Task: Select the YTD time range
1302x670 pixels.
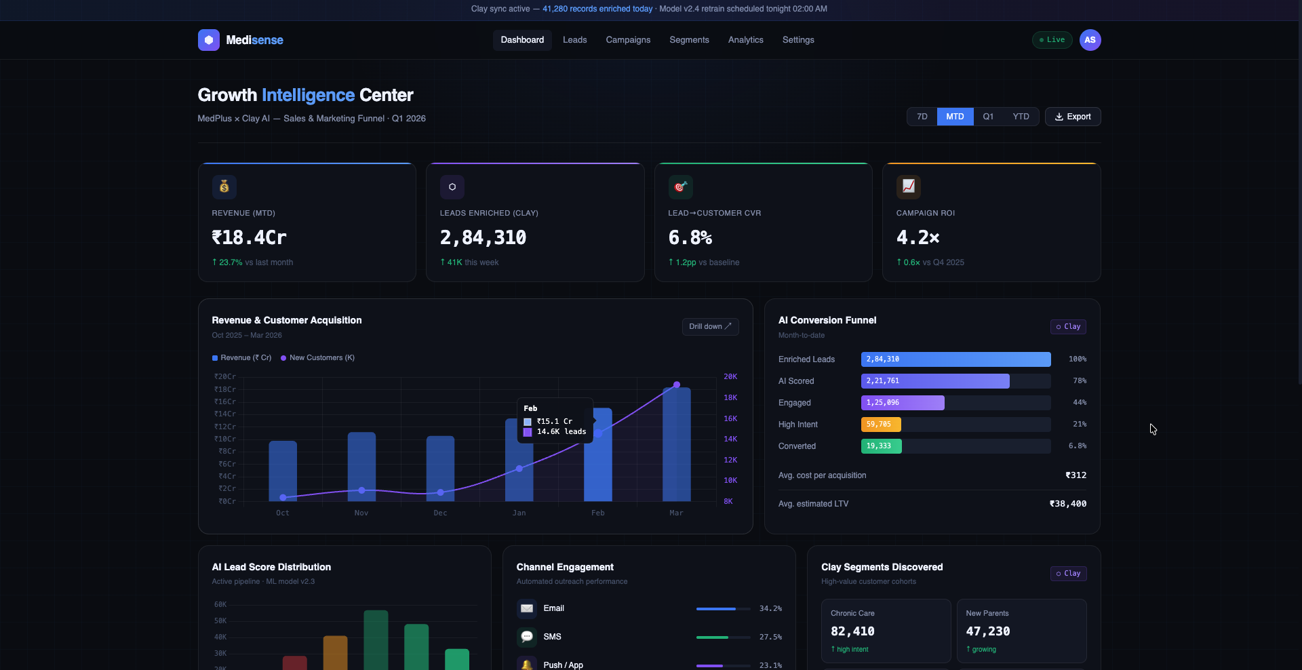Action: (1021, 117)
